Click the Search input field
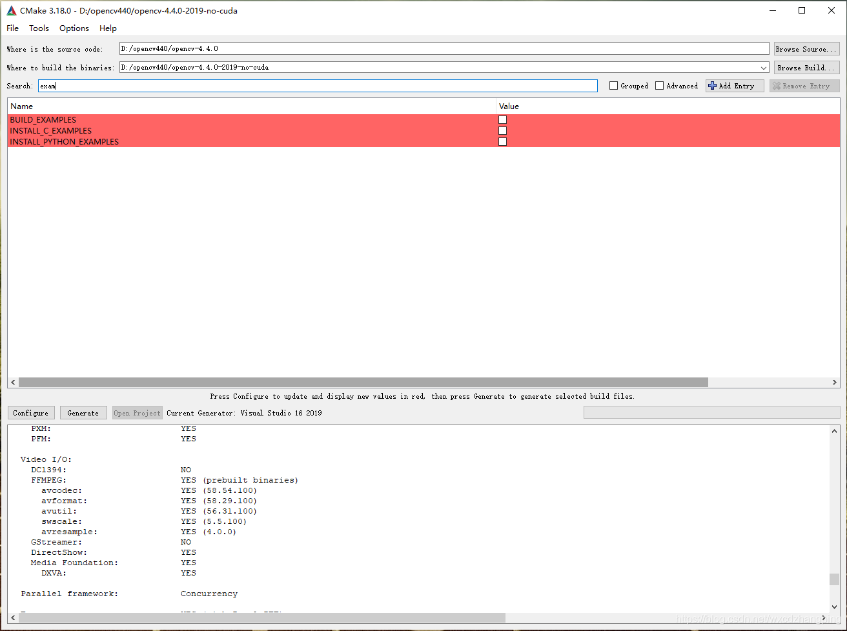847x631 pixels. click(x=318, y=86)
